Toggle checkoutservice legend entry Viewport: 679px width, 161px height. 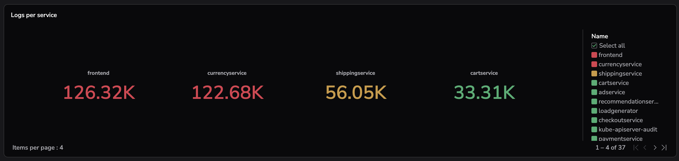point(620,120)
